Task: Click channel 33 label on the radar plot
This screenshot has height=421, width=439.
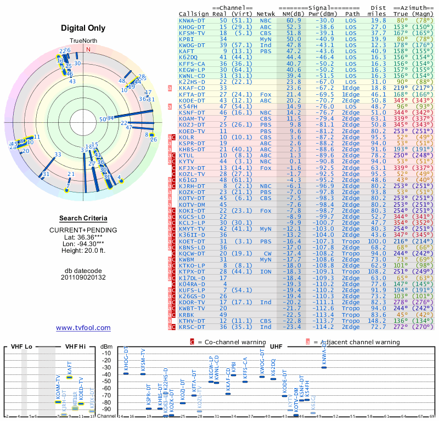Action: 58,155
